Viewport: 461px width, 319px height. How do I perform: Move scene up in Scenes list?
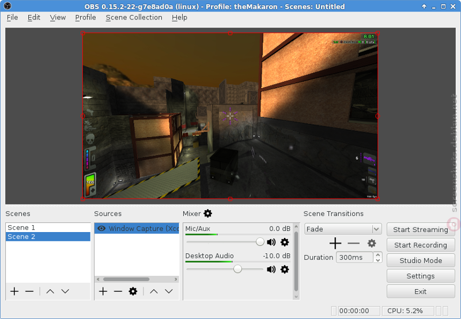tap(50, 291)
